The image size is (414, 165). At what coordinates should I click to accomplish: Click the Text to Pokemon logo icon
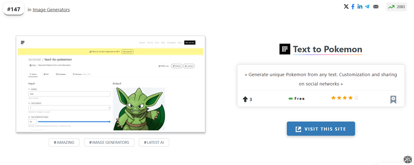pyautogui.click(x=285, y=49)
